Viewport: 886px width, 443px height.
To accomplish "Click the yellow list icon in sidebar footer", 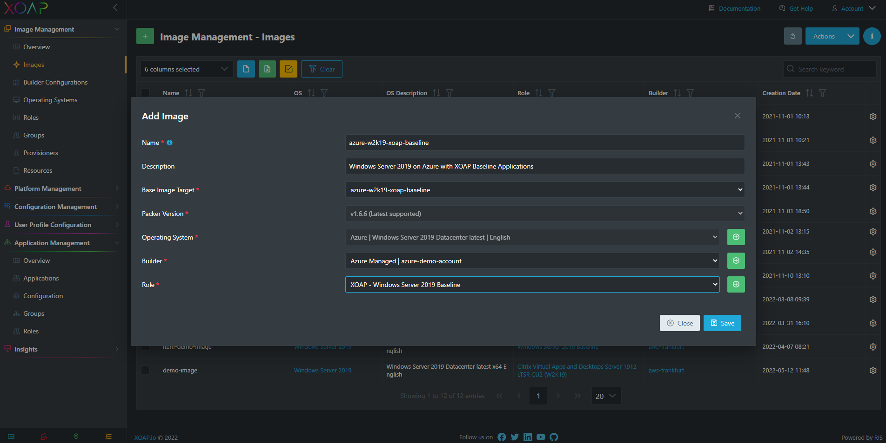I will (x=108, y=436).
